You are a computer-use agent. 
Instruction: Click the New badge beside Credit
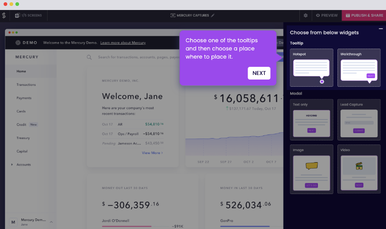[34, 124]
